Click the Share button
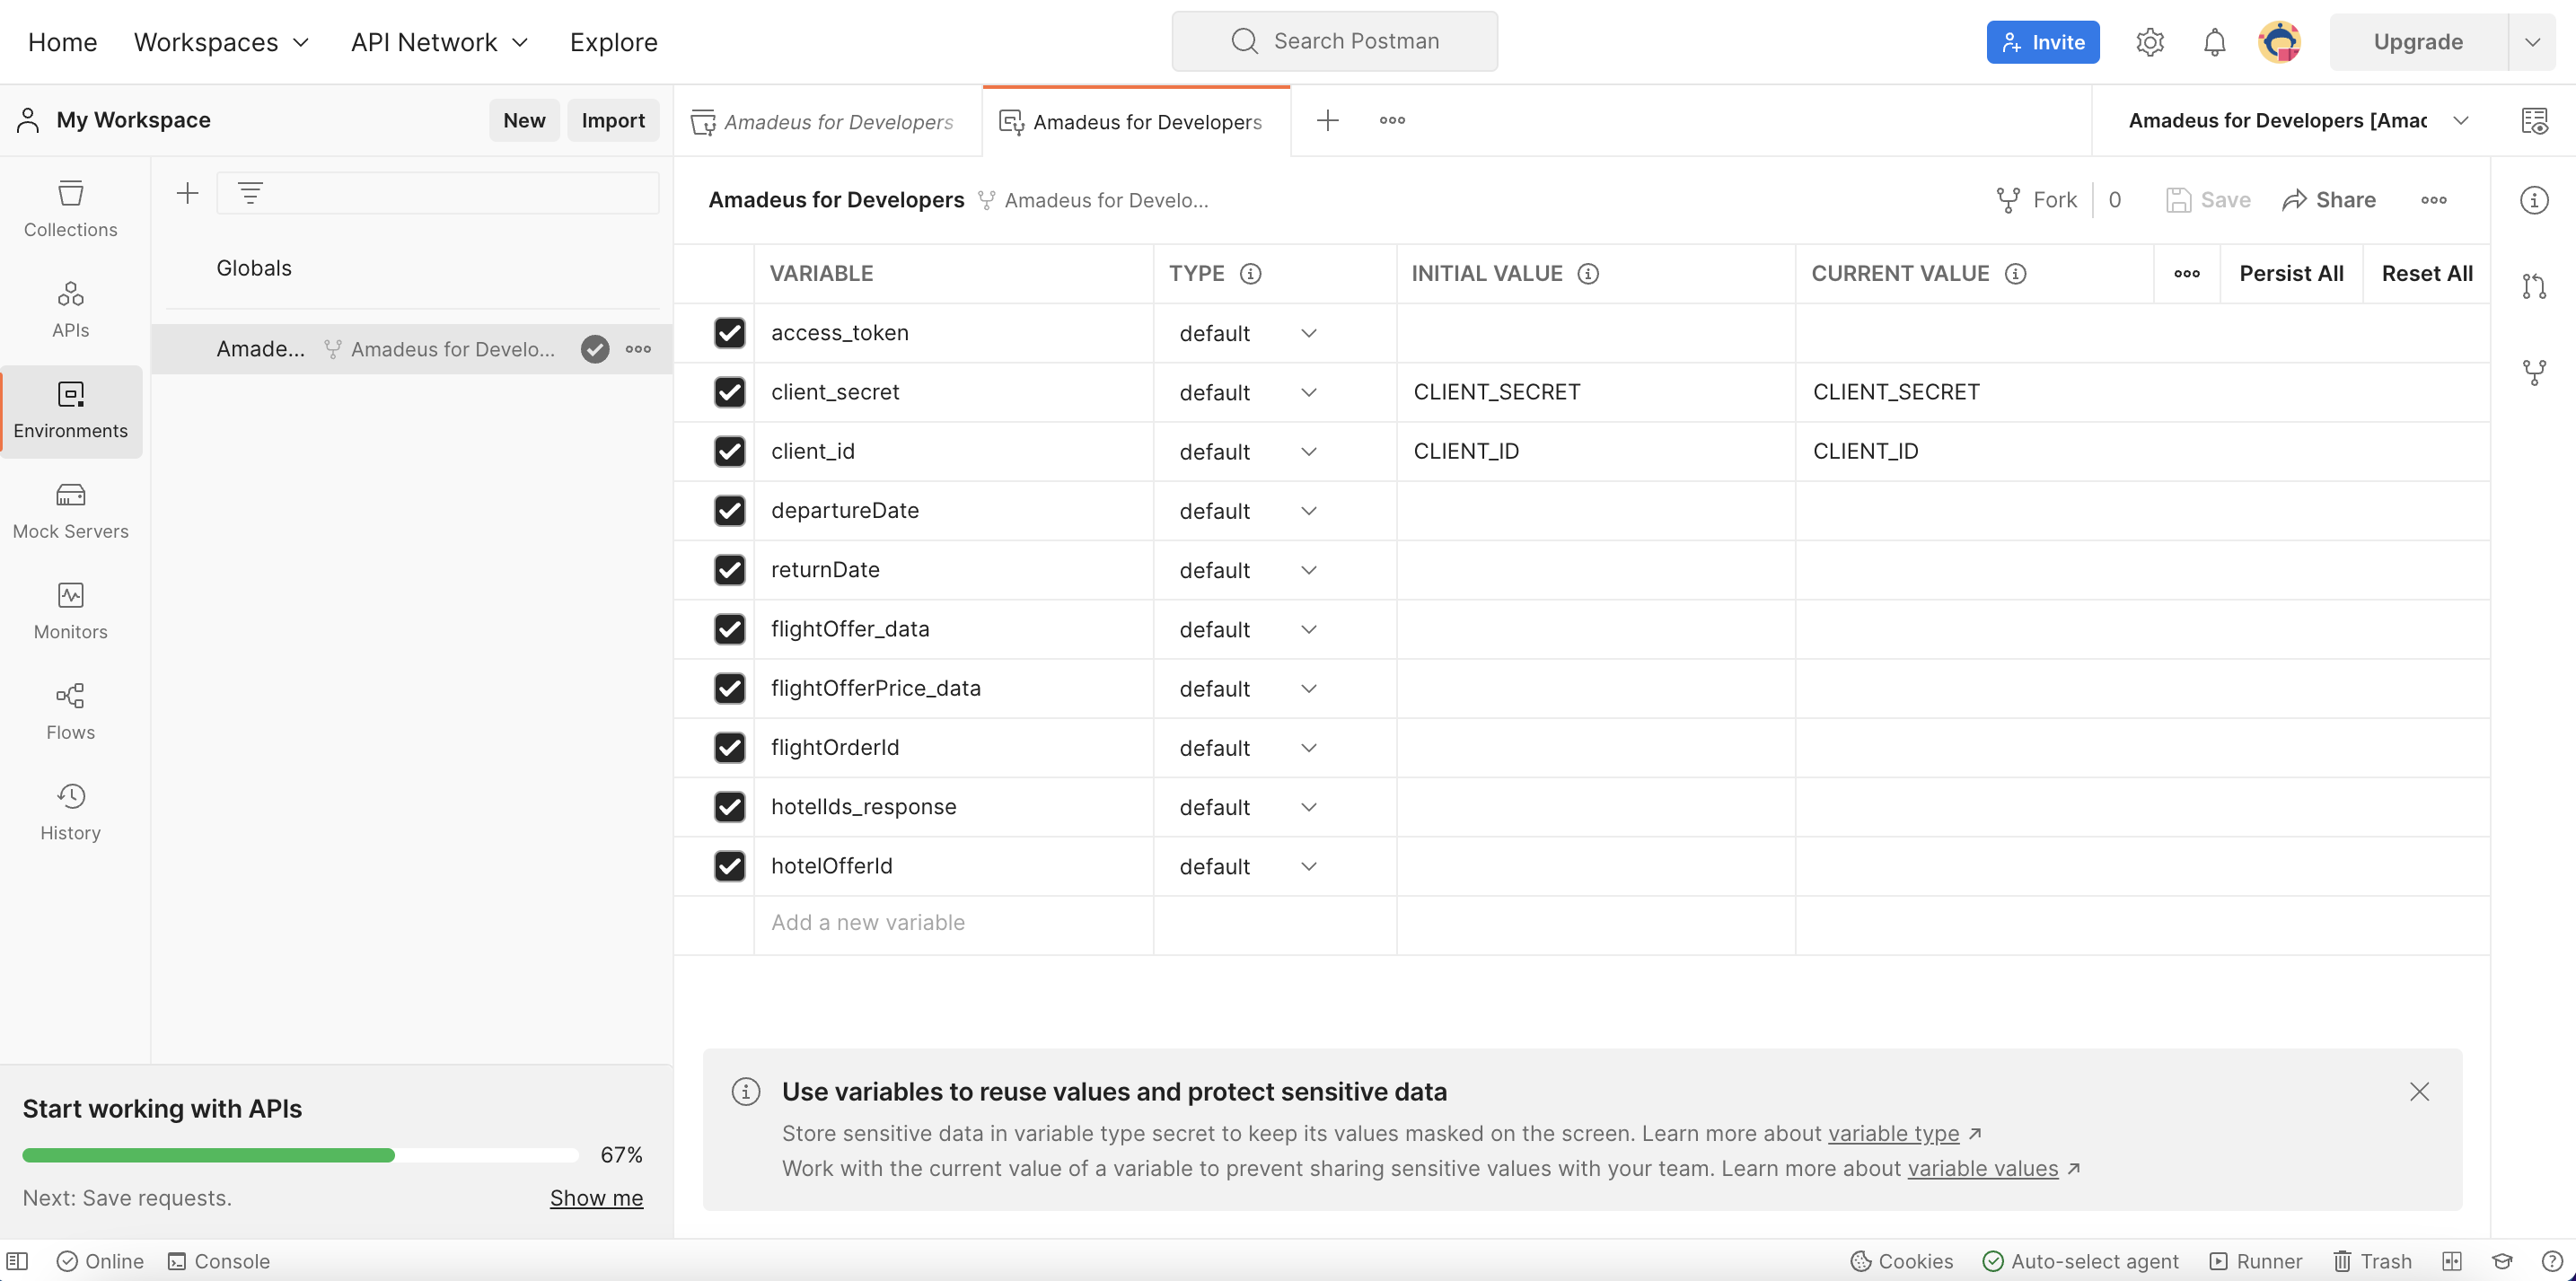Viewport: 2576px width, 1281px height. click(x=2328, y=200)
